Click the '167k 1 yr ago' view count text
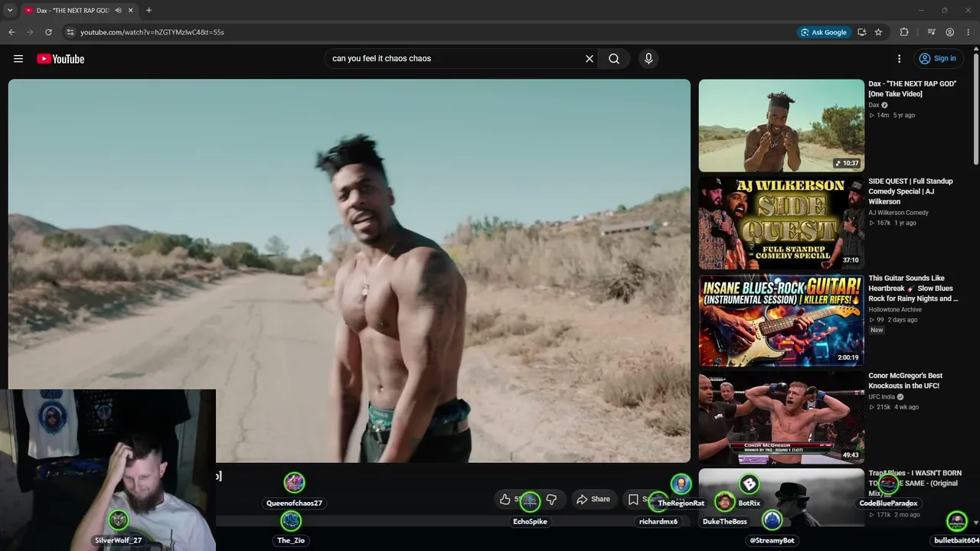Image resolution: width=980 pixels, height=551 pixels. [892, 223]
